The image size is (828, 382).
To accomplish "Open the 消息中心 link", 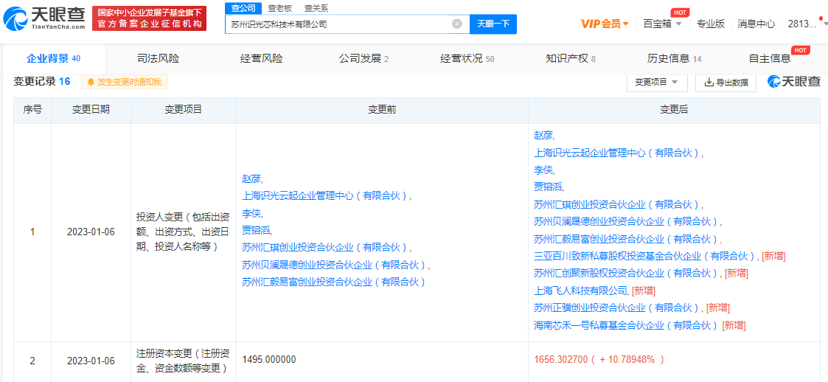I will pyautogui.click(x=756, y=24).
